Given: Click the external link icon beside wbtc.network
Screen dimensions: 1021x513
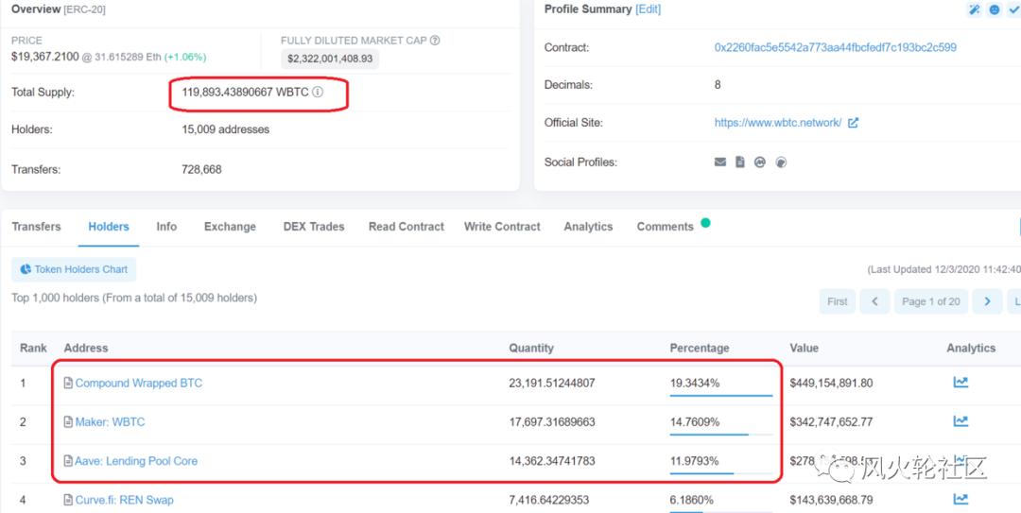Looking at the screenshot, I should [853, 123].
